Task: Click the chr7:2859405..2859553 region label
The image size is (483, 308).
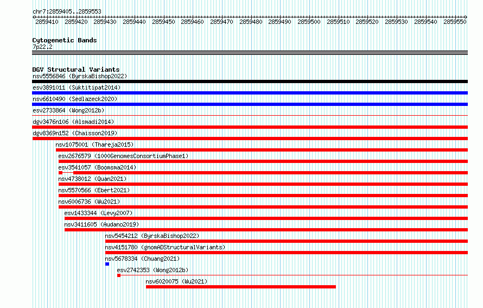Action: coord(67,11)
